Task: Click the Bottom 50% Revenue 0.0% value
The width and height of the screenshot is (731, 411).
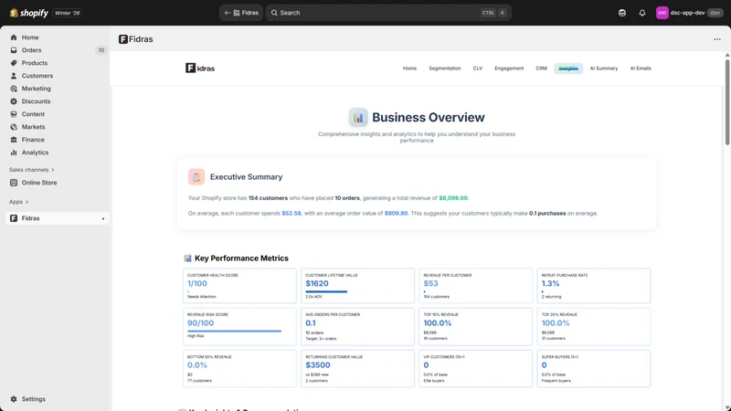Action: pyautogui.click(x=197, y=364)
